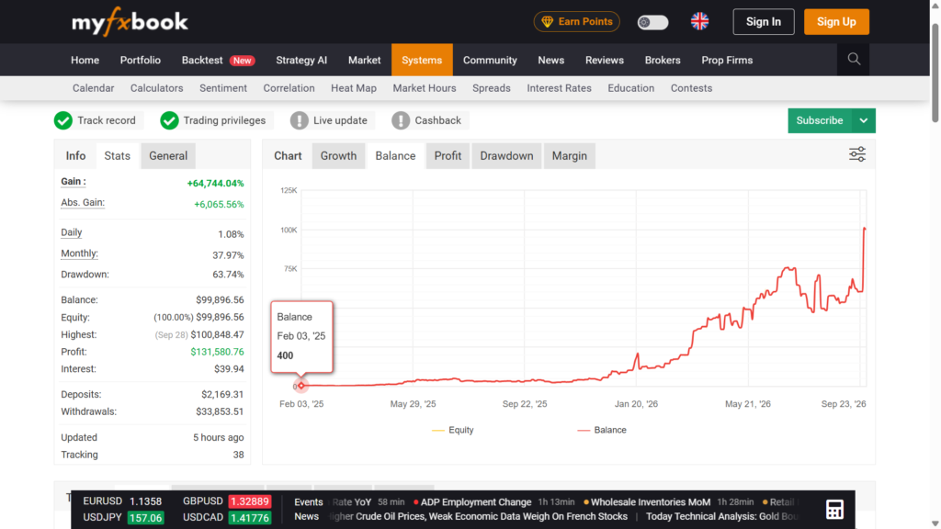941x529 pixels.
Task: Click the Live update warning icon
Action: 299,120
